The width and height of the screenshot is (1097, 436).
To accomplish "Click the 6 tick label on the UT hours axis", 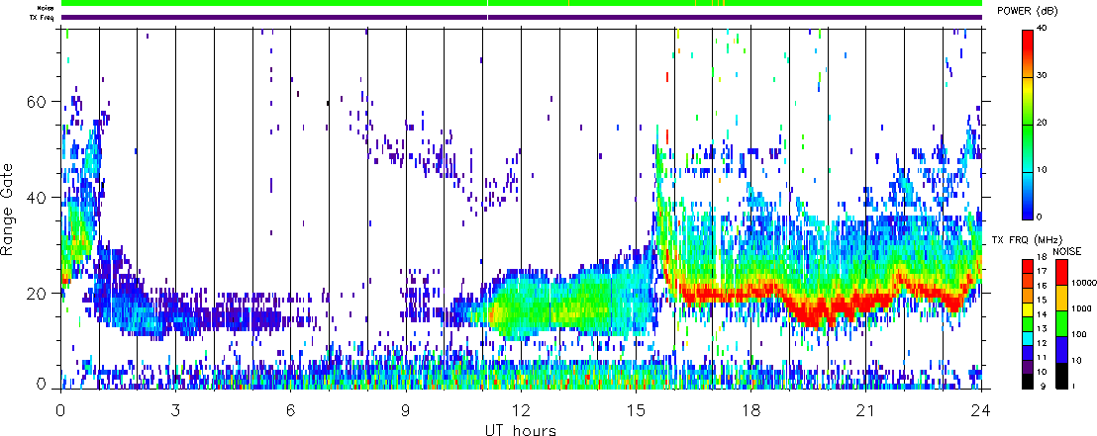I will point(290,410).
